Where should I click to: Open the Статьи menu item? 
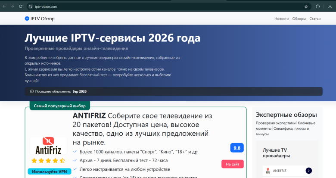315,19
